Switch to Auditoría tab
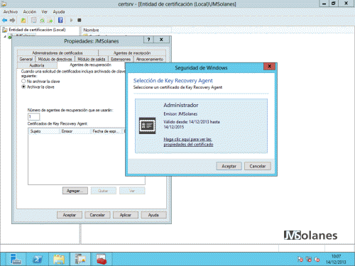The image size is (355, 266). pos(37,65)
